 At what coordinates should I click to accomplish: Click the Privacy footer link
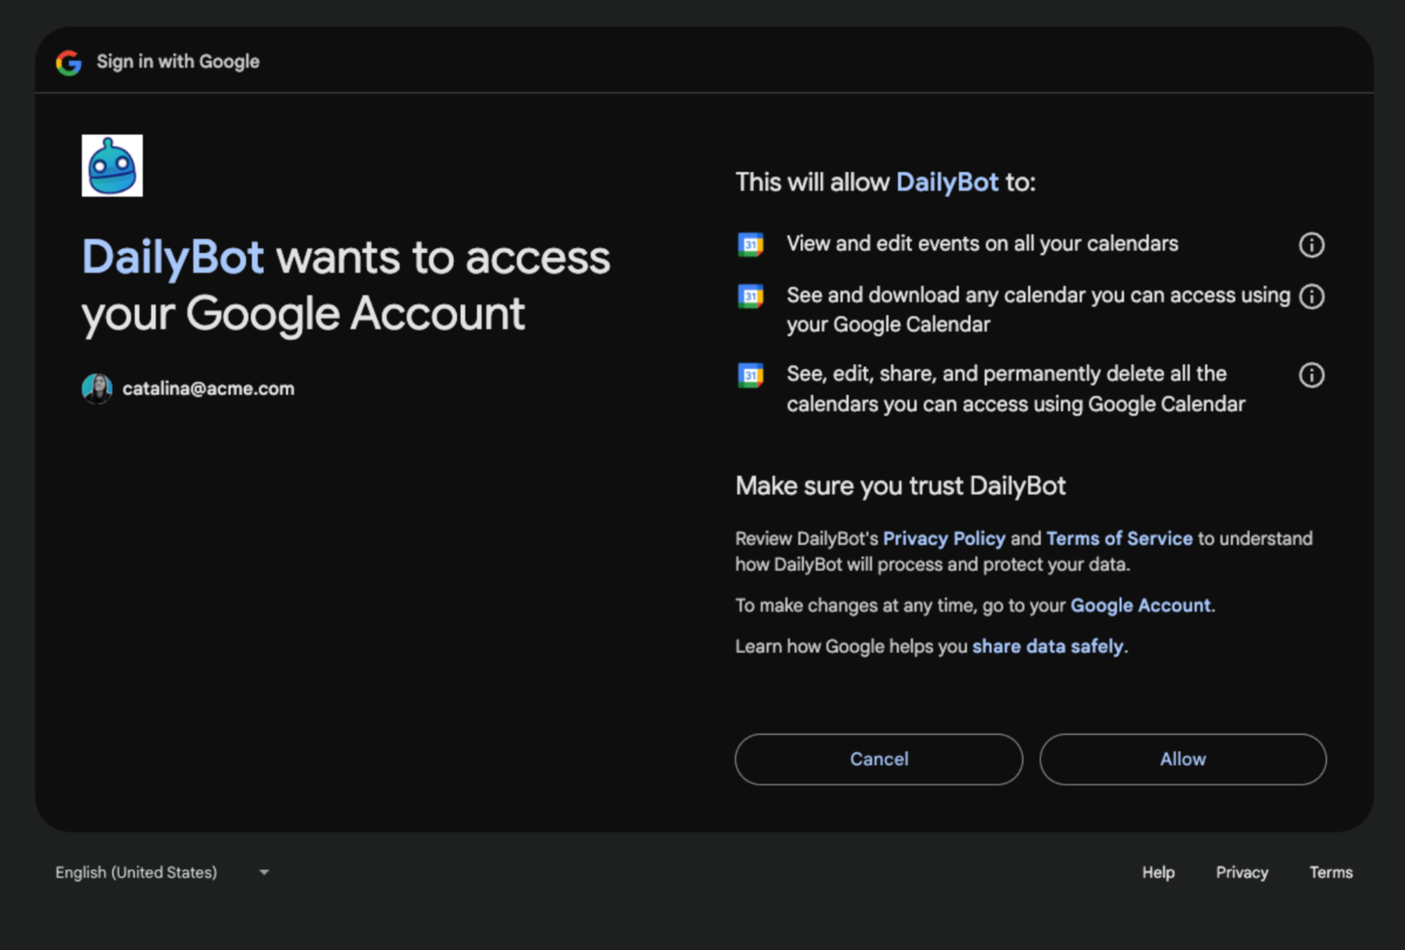point(1241,872)
